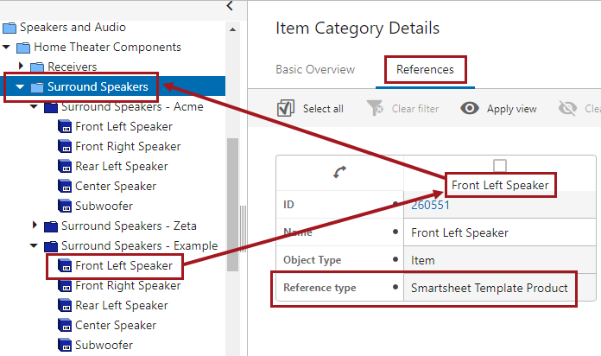Viewport: 601px width, 356px height.
Task: Click the Surround Speakers - Zeta icon
Action: pos(51,226)
